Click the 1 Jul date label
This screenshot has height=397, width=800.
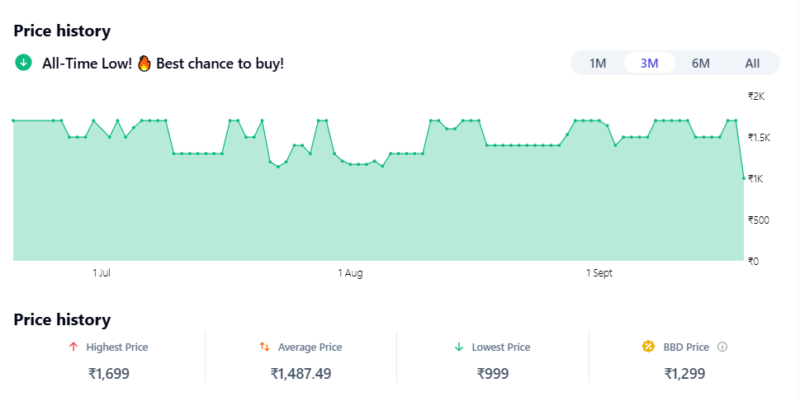(102, 273)
